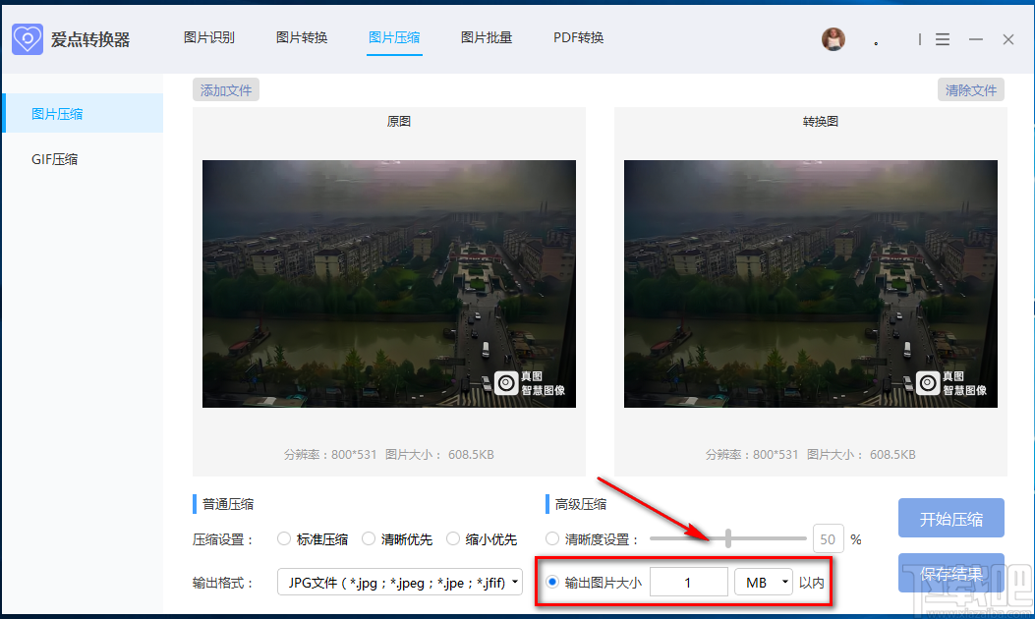1035x619 pixels.
Task: Click the 爱点转换器 heart logo icon
Action: coord(28,39)
